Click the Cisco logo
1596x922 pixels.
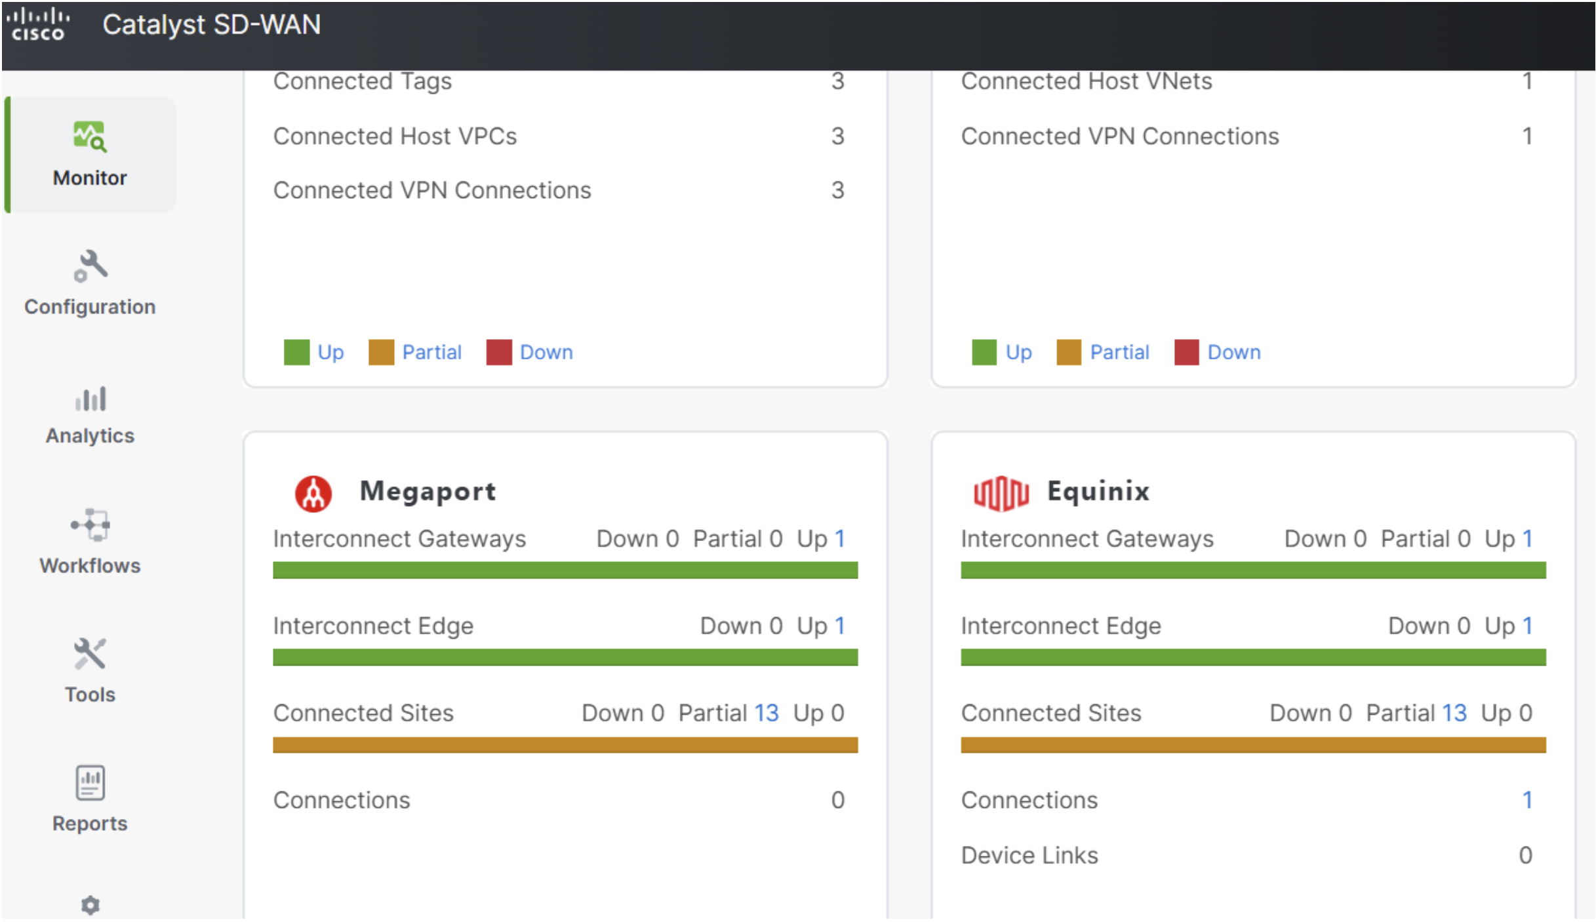[38, 24]
